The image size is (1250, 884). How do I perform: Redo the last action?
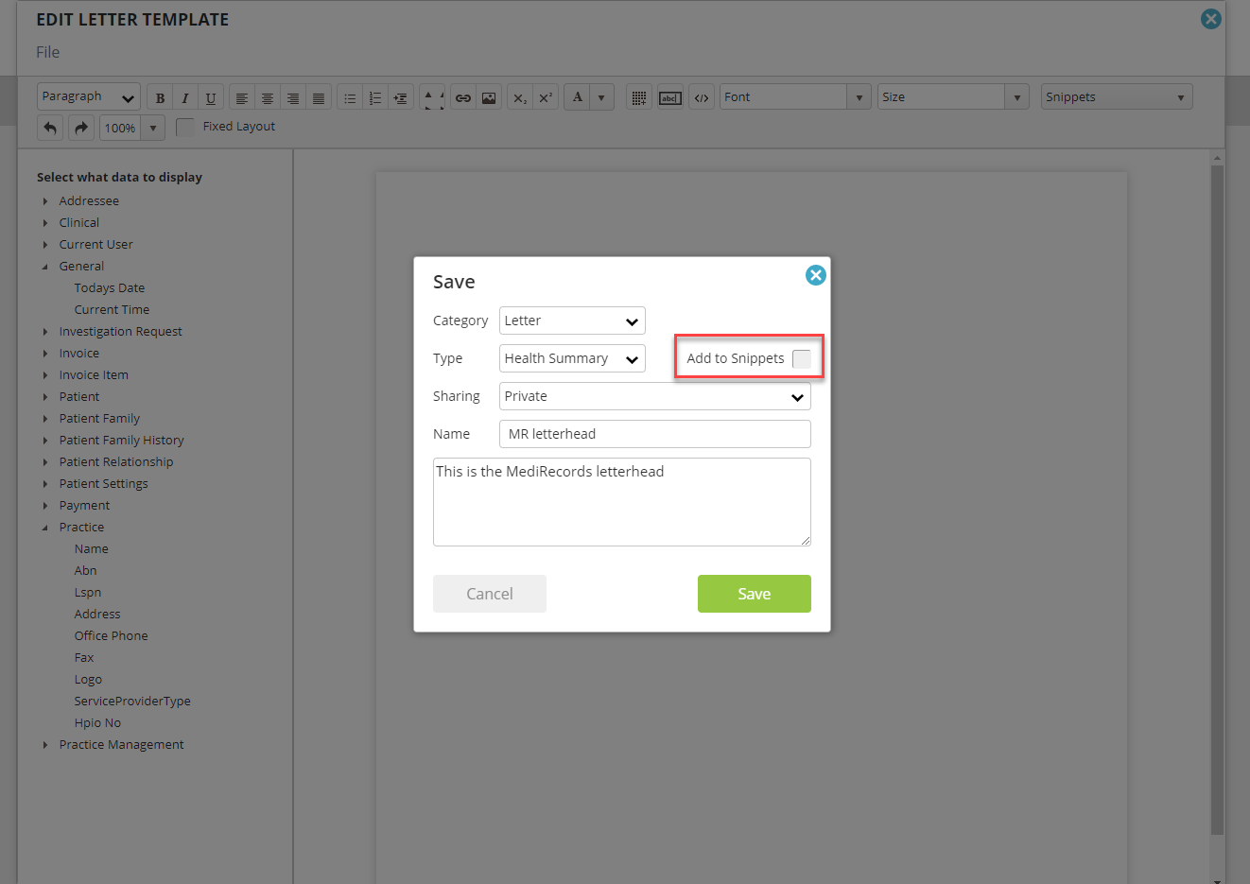coord(81,128)
